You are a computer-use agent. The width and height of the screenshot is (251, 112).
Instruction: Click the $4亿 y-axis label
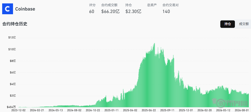13,84
